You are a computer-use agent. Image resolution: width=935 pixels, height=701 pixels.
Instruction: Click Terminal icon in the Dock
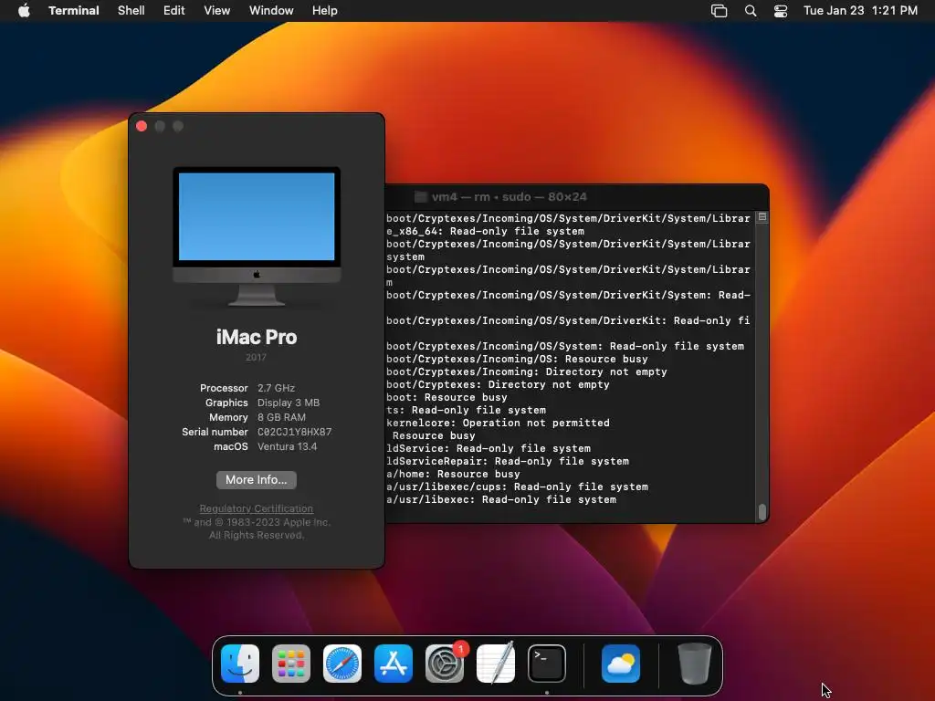547,664
